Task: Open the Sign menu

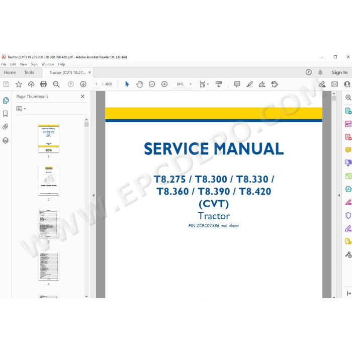Action: (x=34, y=64)
